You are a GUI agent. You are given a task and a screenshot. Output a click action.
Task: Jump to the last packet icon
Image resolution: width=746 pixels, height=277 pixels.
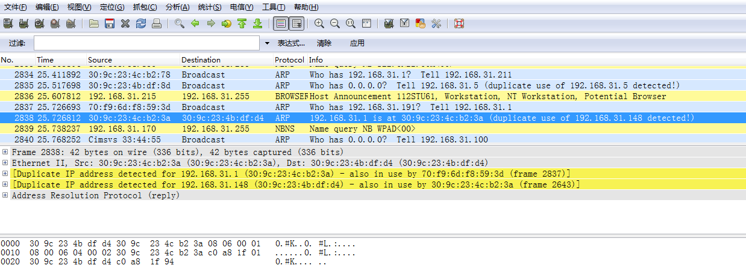pos(257,23)
